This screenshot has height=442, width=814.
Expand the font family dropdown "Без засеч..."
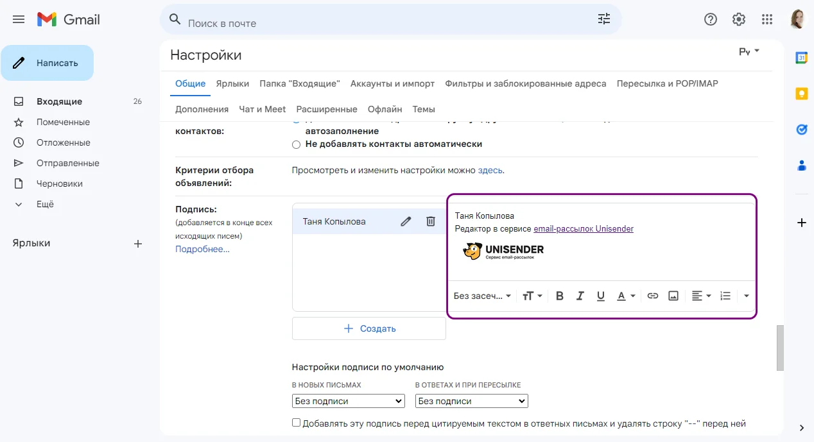click(x=482, y=296)
